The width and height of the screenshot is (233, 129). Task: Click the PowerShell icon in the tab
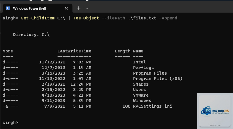tap(8, 8)
